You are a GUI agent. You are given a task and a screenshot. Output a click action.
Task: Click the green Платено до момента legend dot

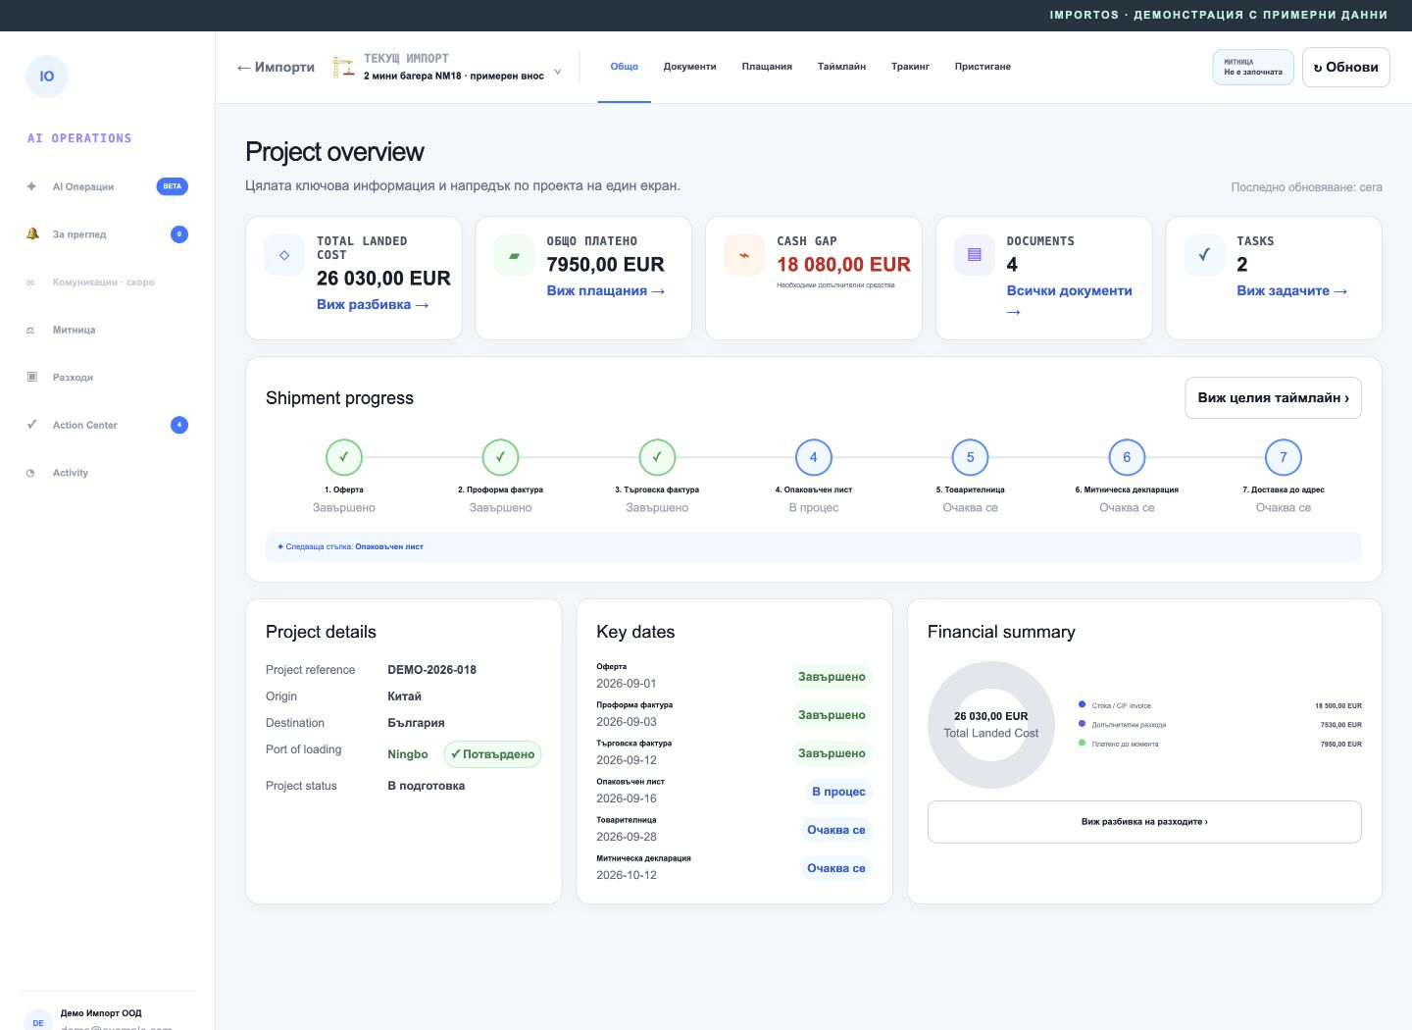pyautogui.click(x=1082, y=743)
